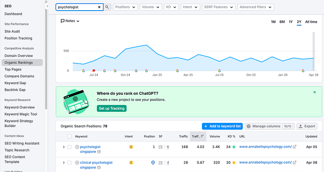Click the local pack pin icon in Position column

click(x=153, y=163)
